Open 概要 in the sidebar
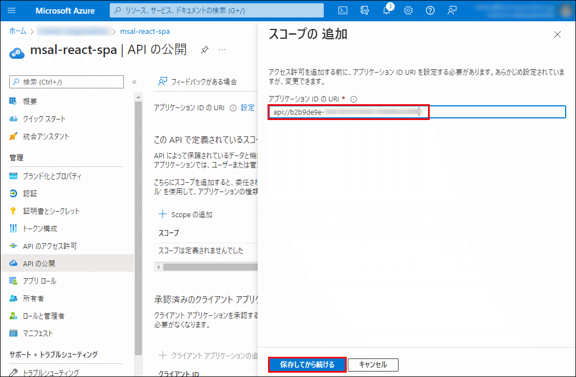 click(x=29, y=101)
